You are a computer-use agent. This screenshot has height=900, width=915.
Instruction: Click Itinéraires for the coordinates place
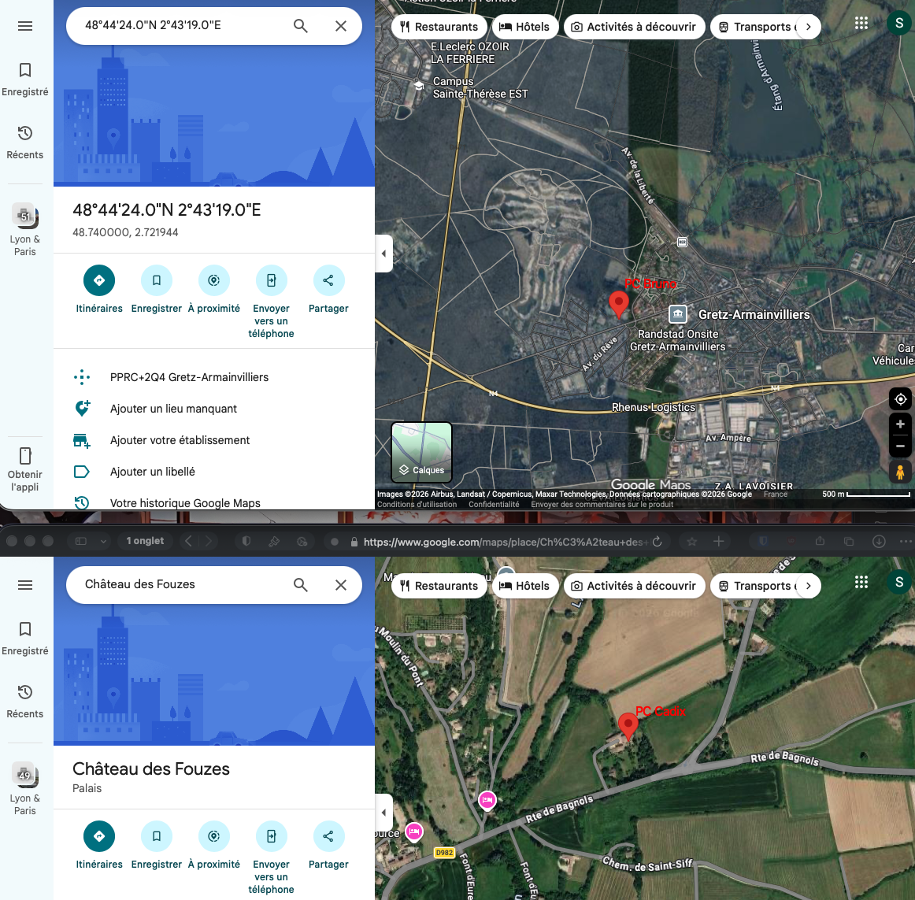point(99,290)
